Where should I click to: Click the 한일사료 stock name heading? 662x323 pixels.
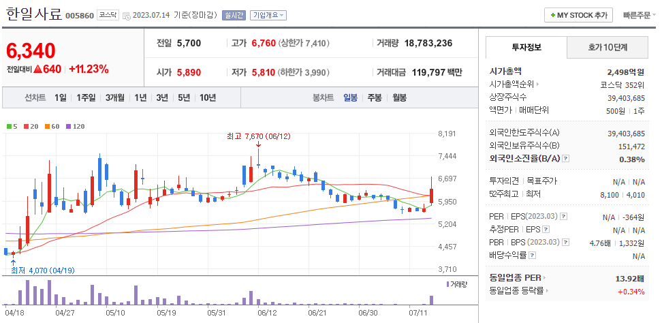click(34, 15)
